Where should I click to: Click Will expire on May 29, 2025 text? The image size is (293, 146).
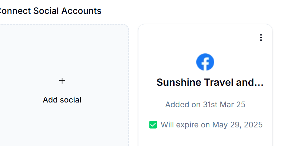(212, 125)
